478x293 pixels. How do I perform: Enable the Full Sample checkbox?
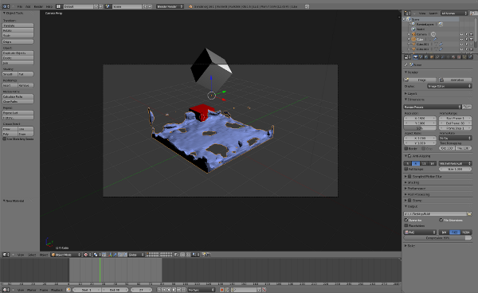tap(406, 169)
